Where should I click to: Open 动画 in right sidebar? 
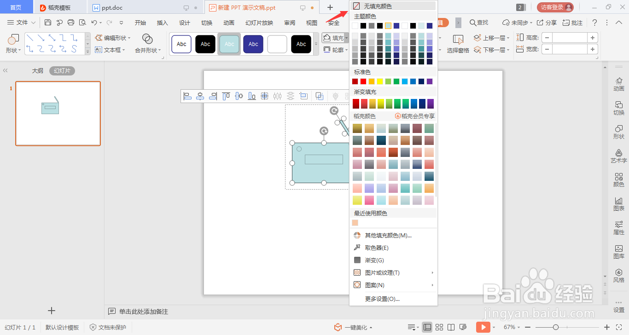tap(619, 84)
